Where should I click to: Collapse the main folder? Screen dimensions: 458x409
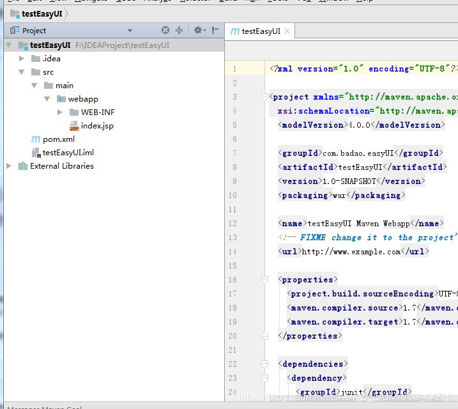[34, 86]
